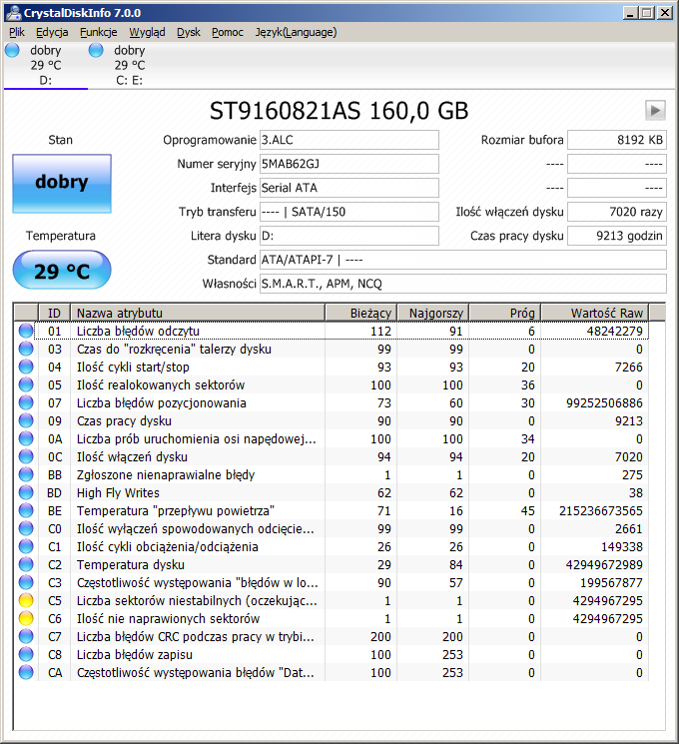The width and height of the screenshot is (679, 744).
Task: Click the ST9160821AS 160,0 GB disk title
Action: [x=339, y=111]
